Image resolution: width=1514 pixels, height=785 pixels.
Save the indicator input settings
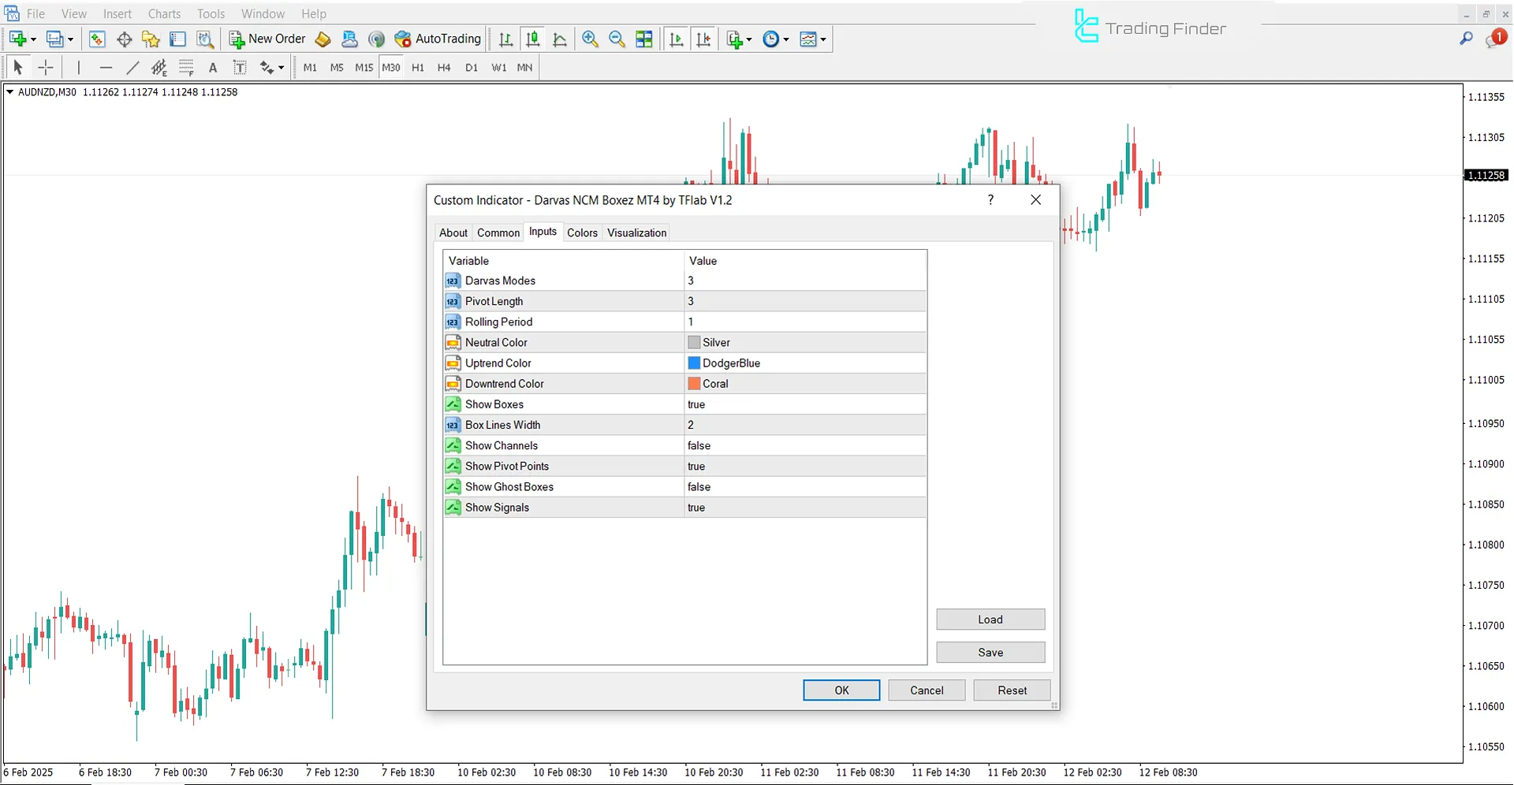[990, 652]
